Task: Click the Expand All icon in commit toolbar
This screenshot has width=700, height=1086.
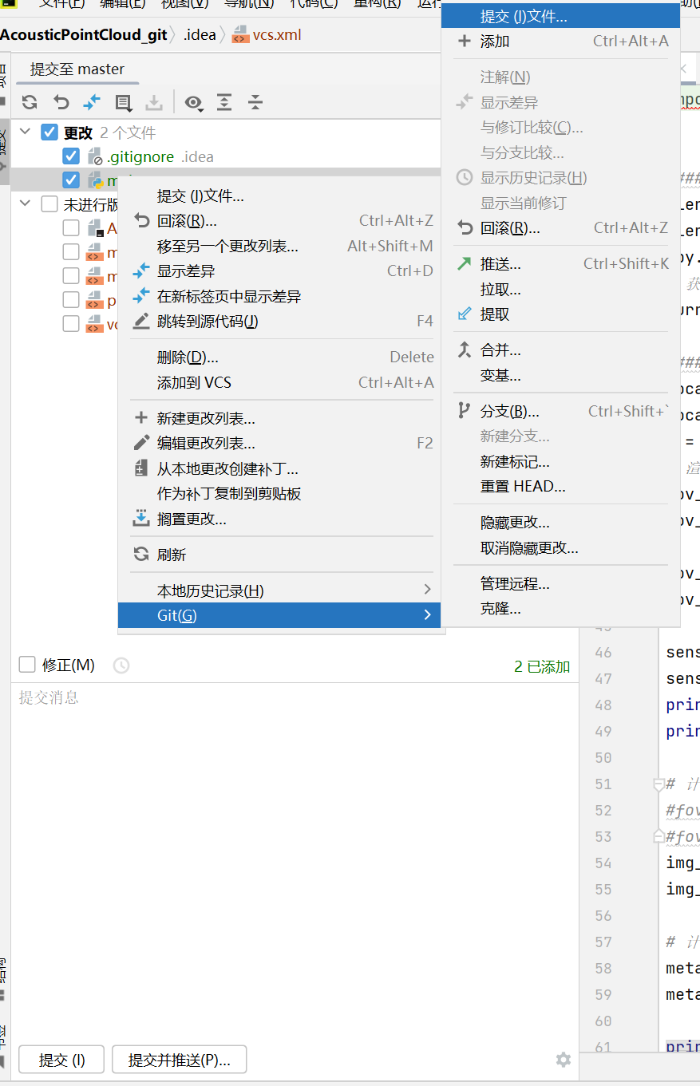Action: click(x=223, y=102)
